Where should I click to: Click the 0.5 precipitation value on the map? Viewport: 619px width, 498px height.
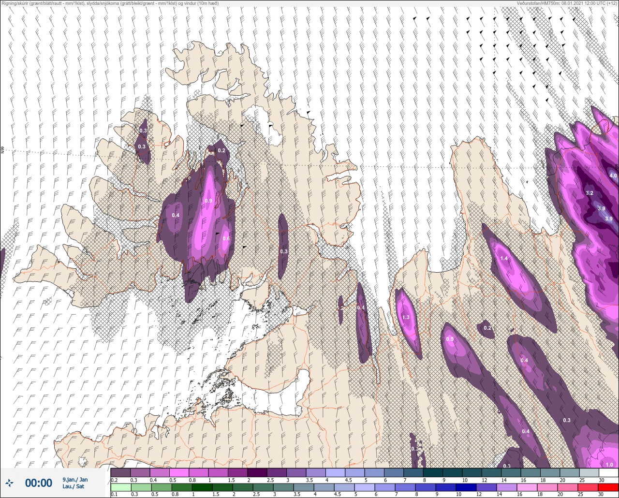pos(450,339)
